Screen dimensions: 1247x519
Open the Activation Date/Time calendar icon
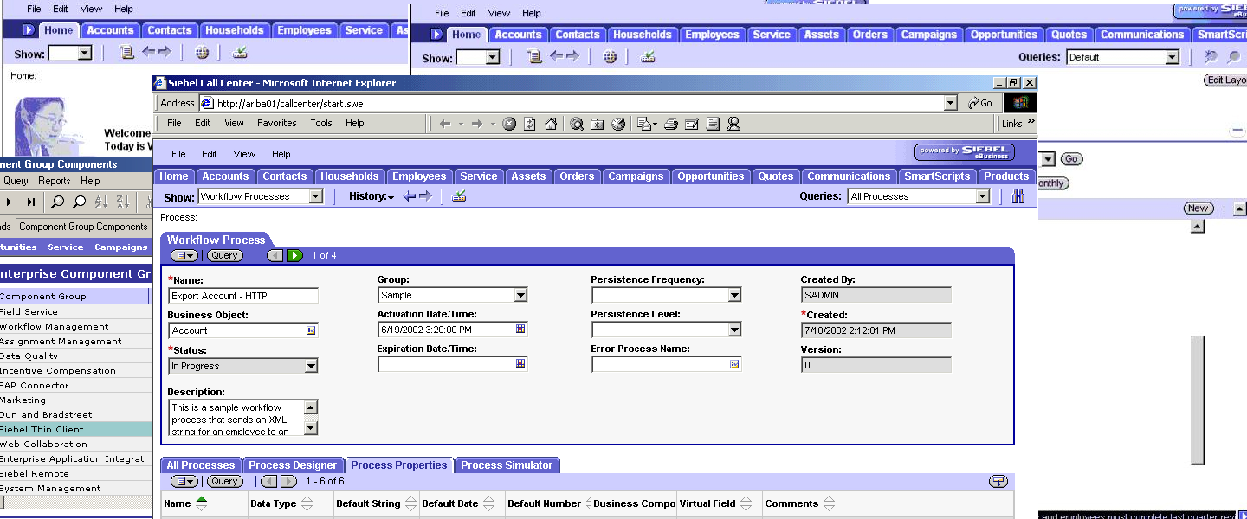[x=520, y=329]
